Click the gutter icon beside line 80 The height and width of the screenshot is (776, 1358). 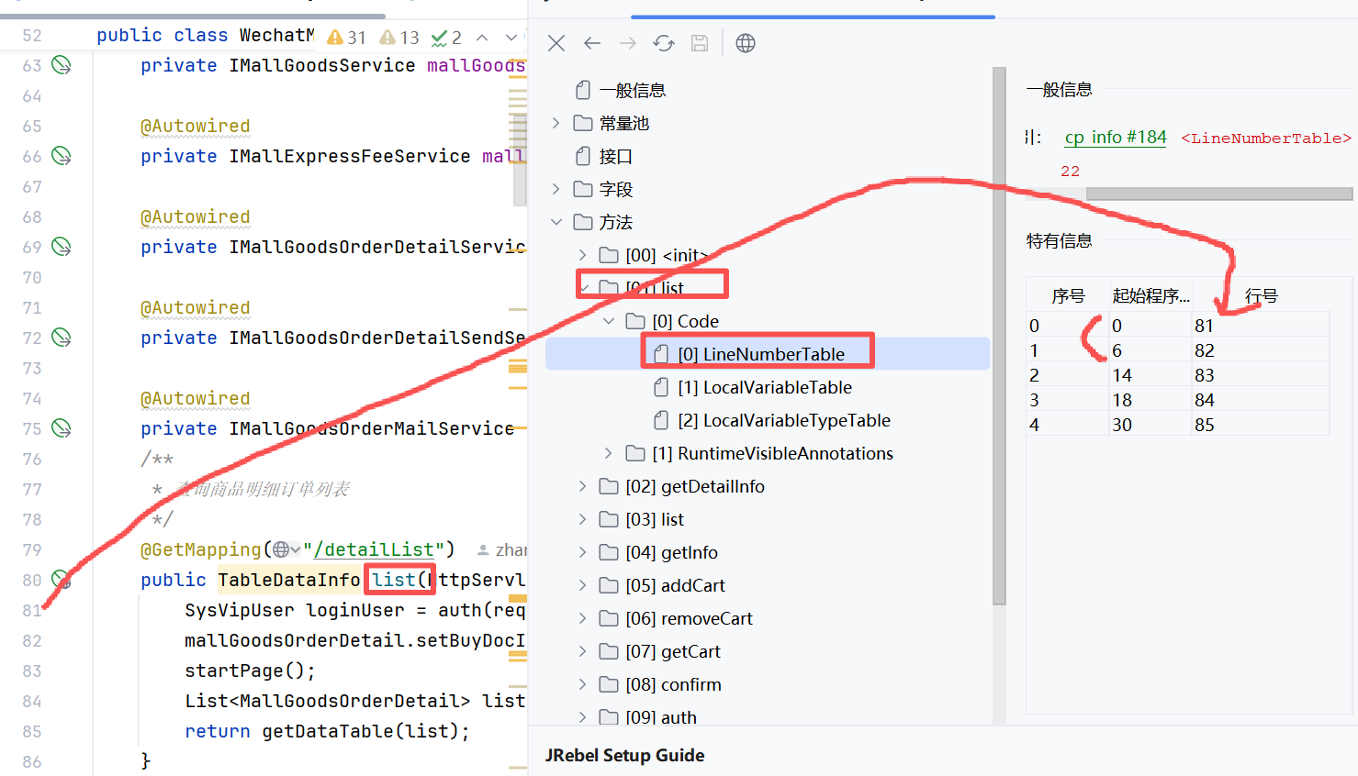click(62, 580)
